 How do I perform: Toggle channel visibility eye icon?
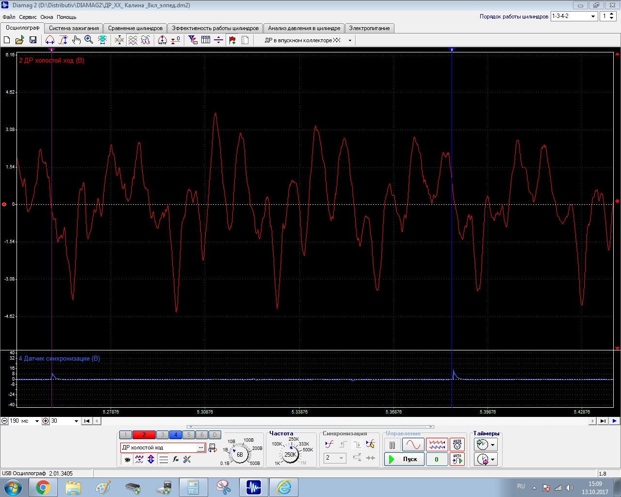[127, 459]
